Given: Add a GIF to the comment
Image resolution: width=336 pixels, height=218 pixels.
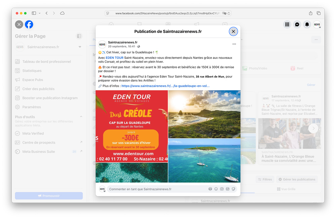Looking at the screenshot, I should point(227,189).
